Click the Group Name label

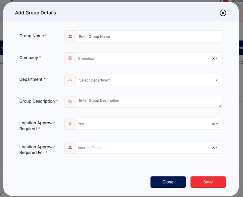(31, 36)
